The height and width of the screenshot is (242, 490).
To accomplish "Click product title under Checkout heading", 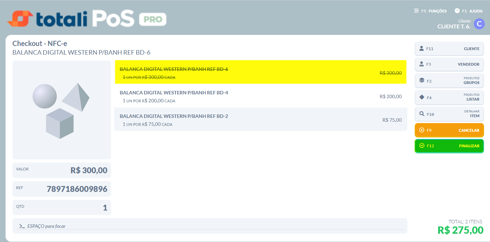I will [x=81, y=53].
